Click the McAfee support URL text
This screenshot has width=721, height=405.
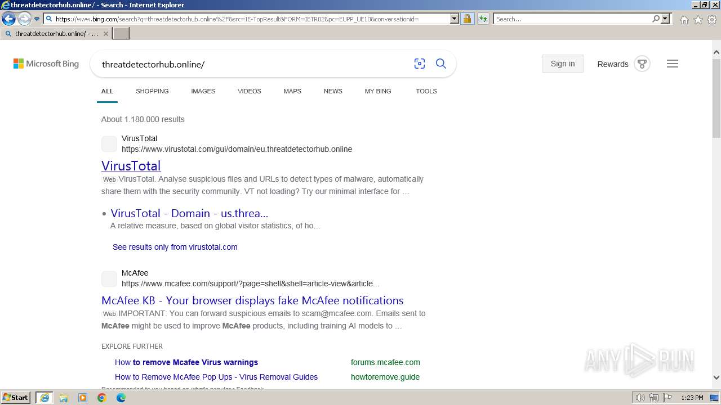coord(251,283)
